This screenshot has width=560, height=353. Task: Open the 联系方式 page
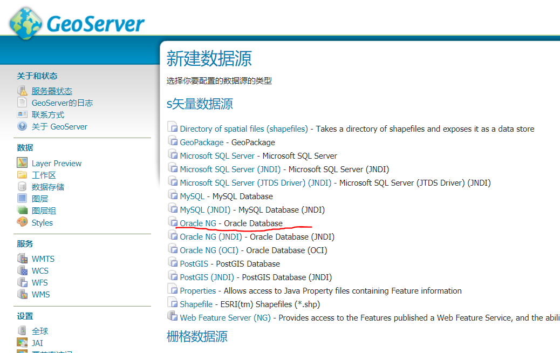47,115
